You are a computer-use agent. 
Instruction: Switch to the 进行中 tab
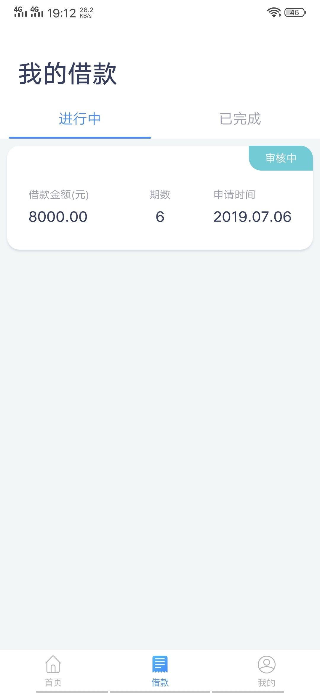pos(80,119)
